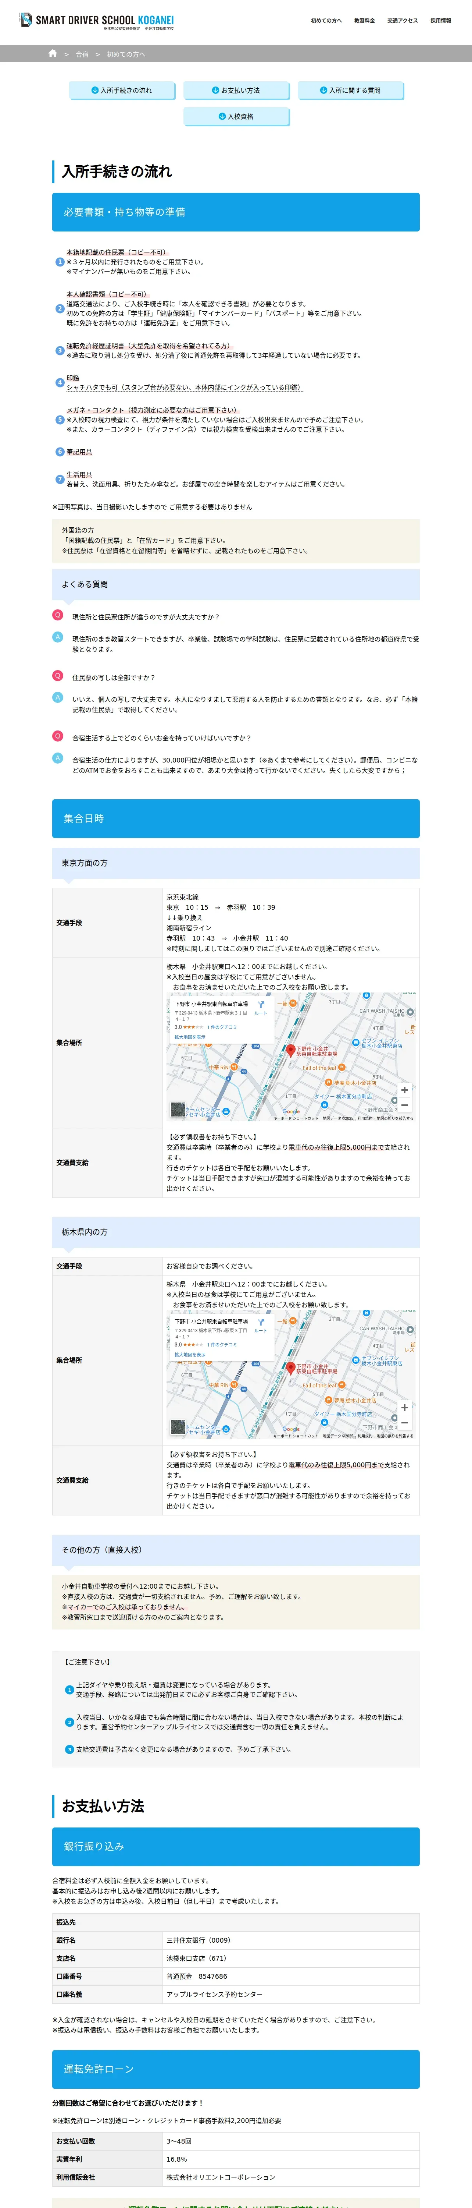Jump to 入所手続きの流れ section button
472x2208 pixels.
click(121, 90)
